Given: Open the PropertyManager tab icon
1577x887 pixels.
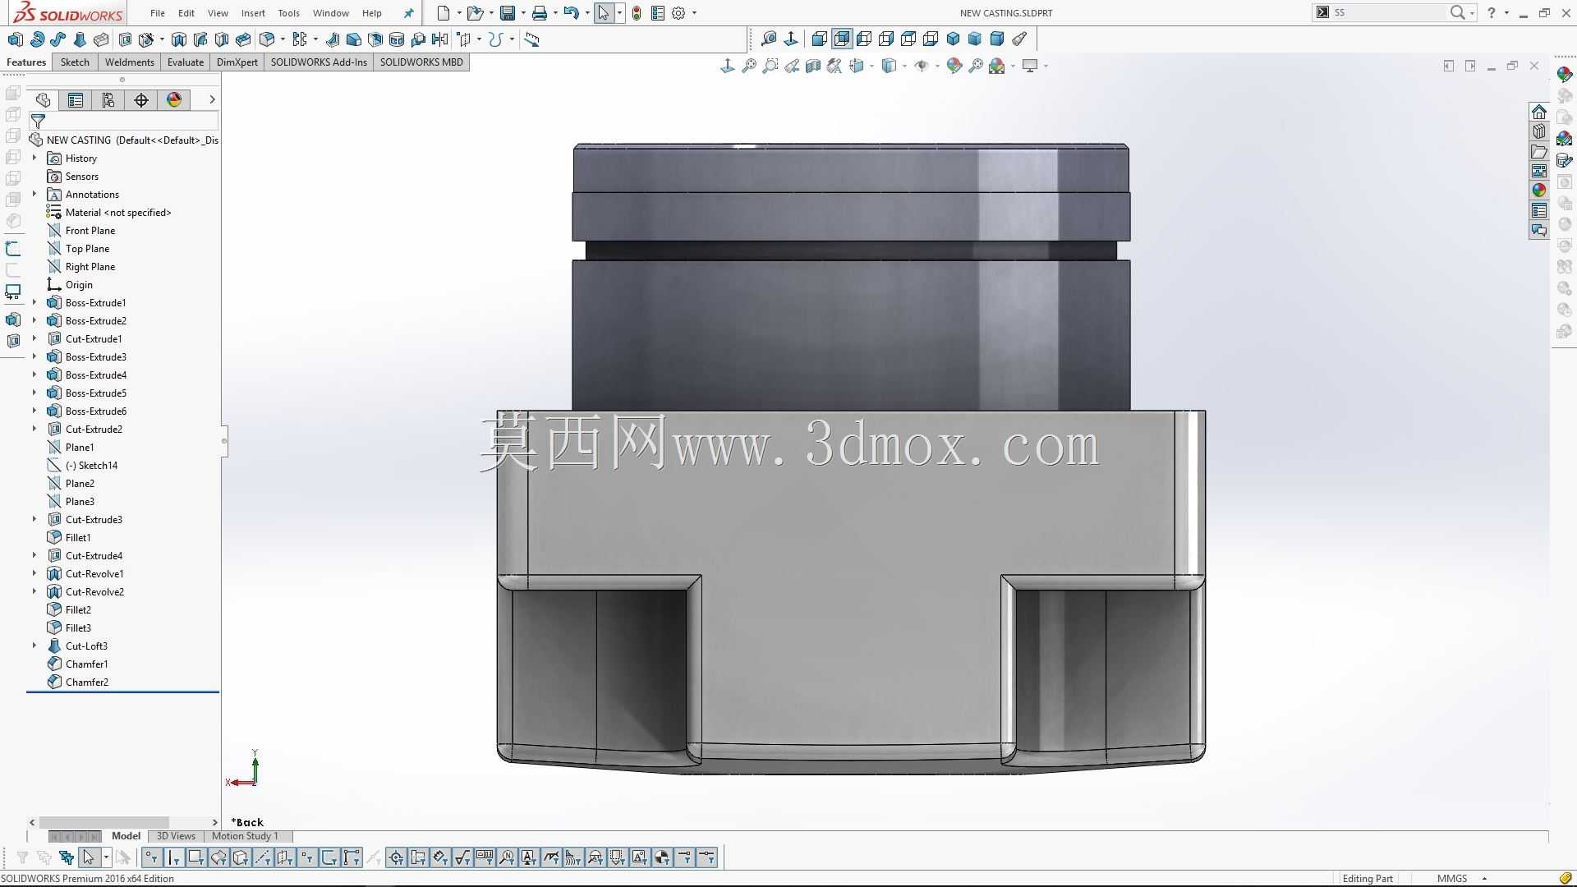Looking at the screenshot, I should 76,100.
